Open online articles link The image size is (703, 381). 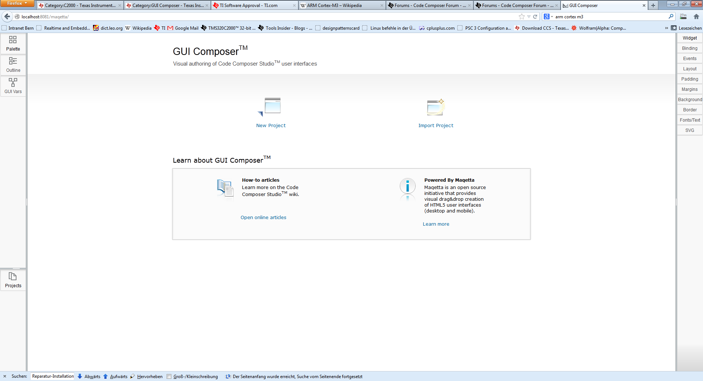point(263,217)
